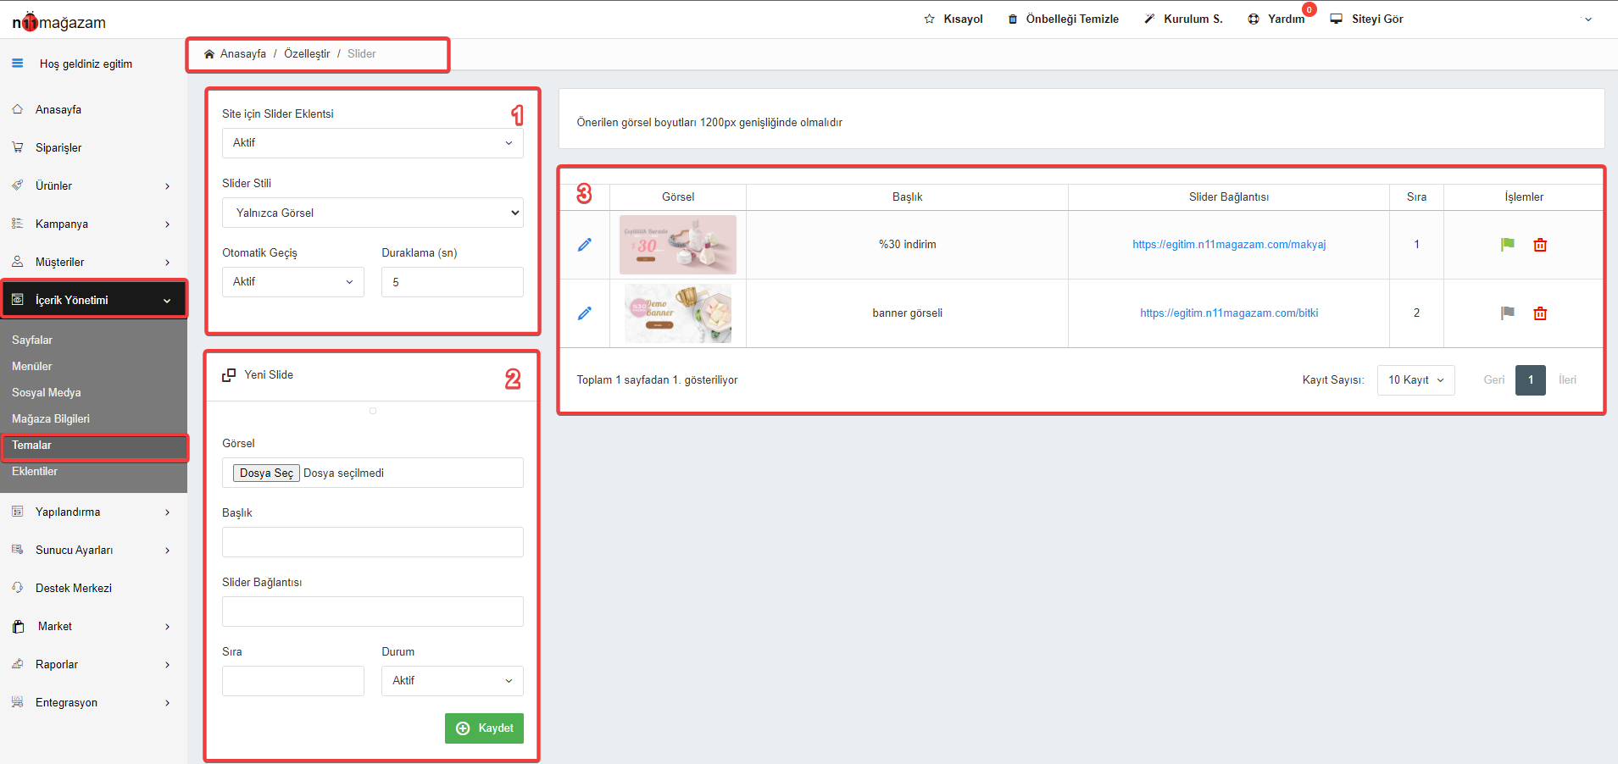
Task: Click the Yapılandırma icon
Action: [x=18, y=512]
